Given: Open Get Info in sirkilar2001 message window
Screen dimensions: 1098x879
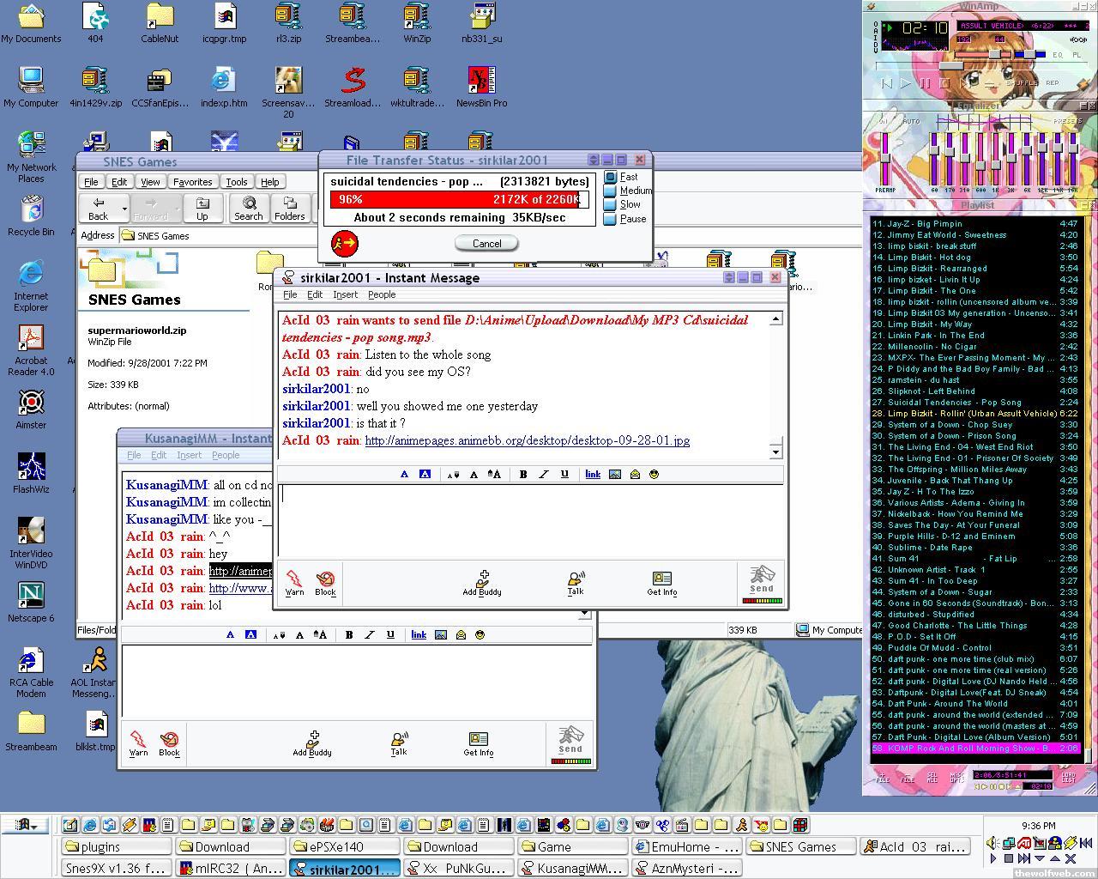Looking at the screenshot, I should (661, 583).
